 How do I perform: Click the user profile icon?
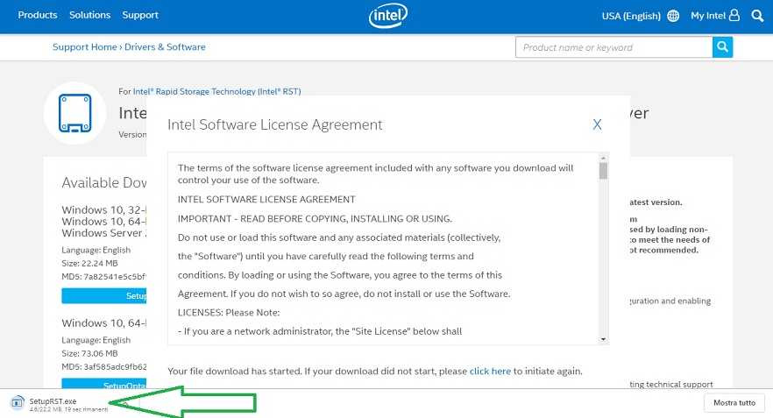click(734, 15)
